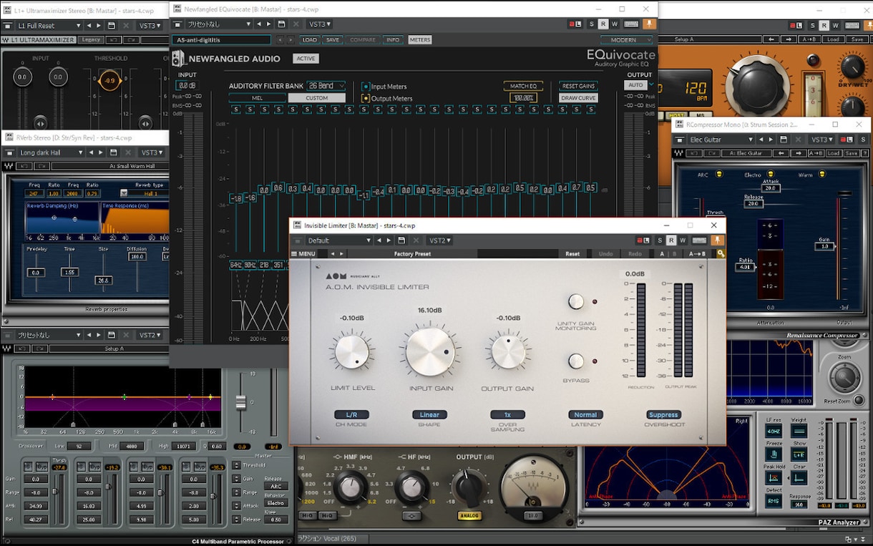Open the 26 Band filter bank dropdown
The image size is (873, 546).
click(326, 86)
